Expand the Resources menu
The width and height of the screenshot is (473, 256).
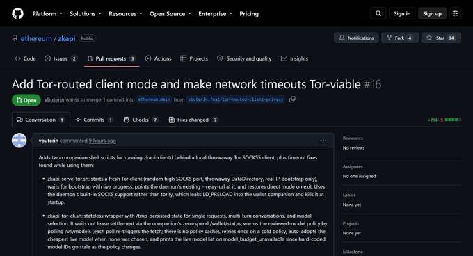pyautogui.click(x=125, y=14)
